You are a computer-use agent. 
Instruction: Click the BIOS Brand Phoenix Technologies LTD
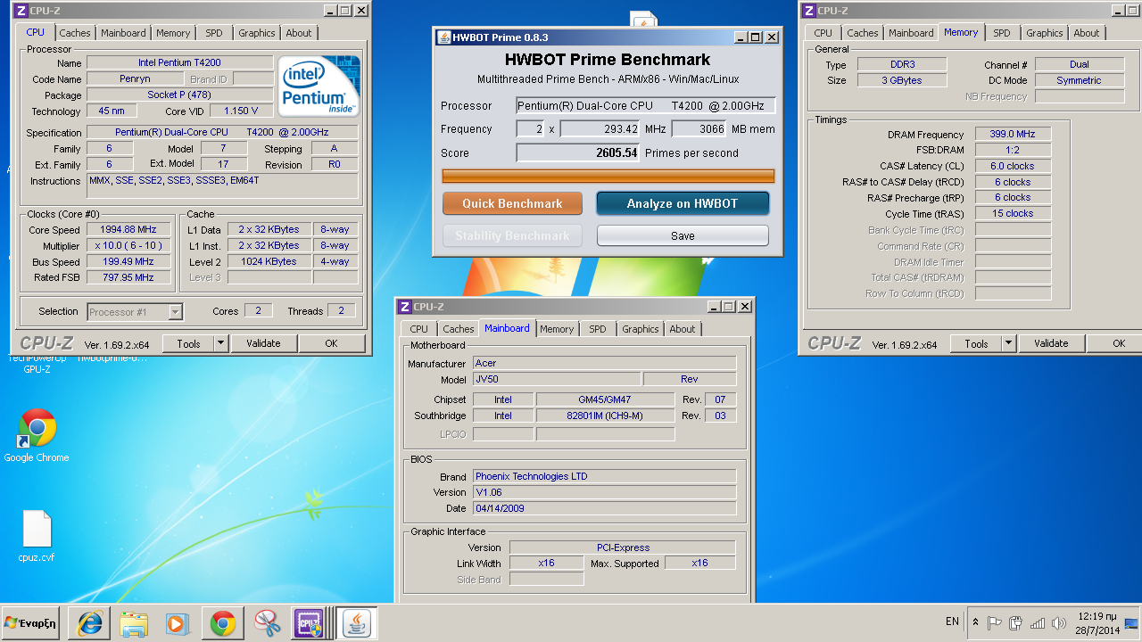(604, 477)
